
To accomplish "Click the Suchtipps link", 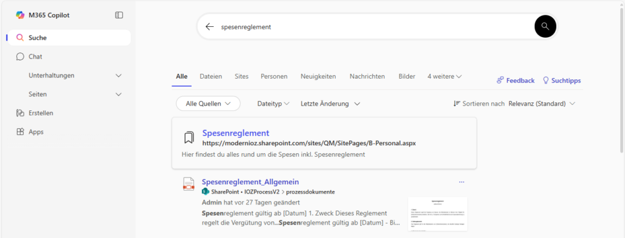I will (x=562, y=81).
